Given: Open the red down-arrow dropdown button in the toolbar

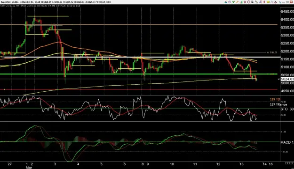Looking at the screenshot, I should [291, 2].
